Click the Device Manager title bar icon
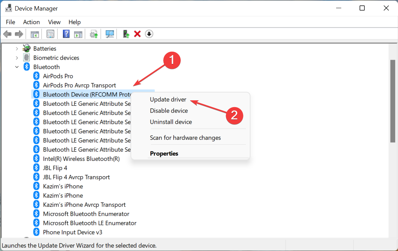 (8, 8)
